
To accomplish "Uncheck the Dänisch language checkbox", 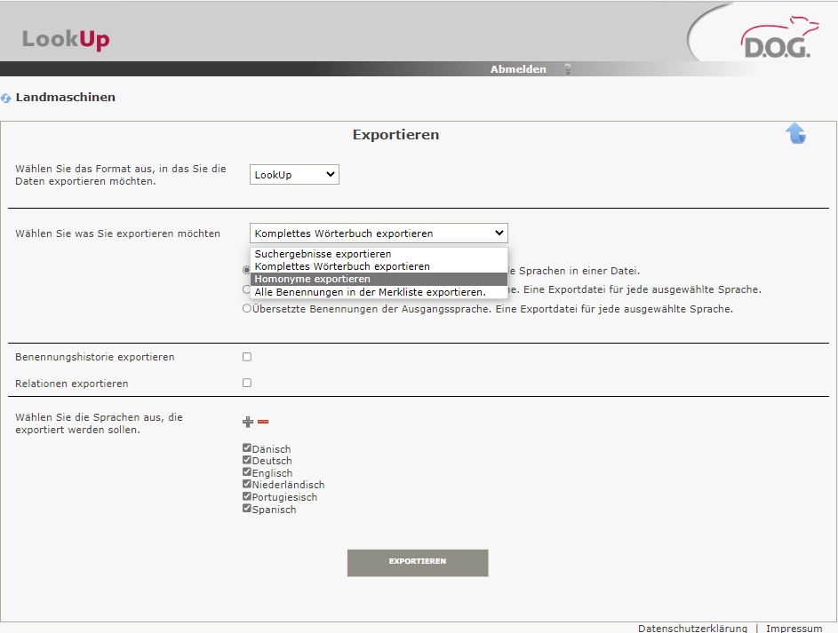I will coord(247,449).
